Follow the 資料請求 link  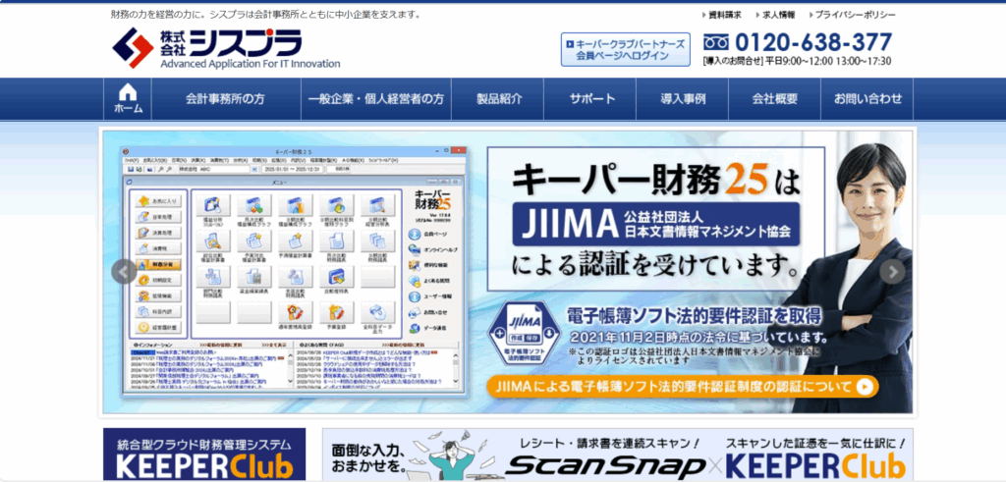point(722,15)
